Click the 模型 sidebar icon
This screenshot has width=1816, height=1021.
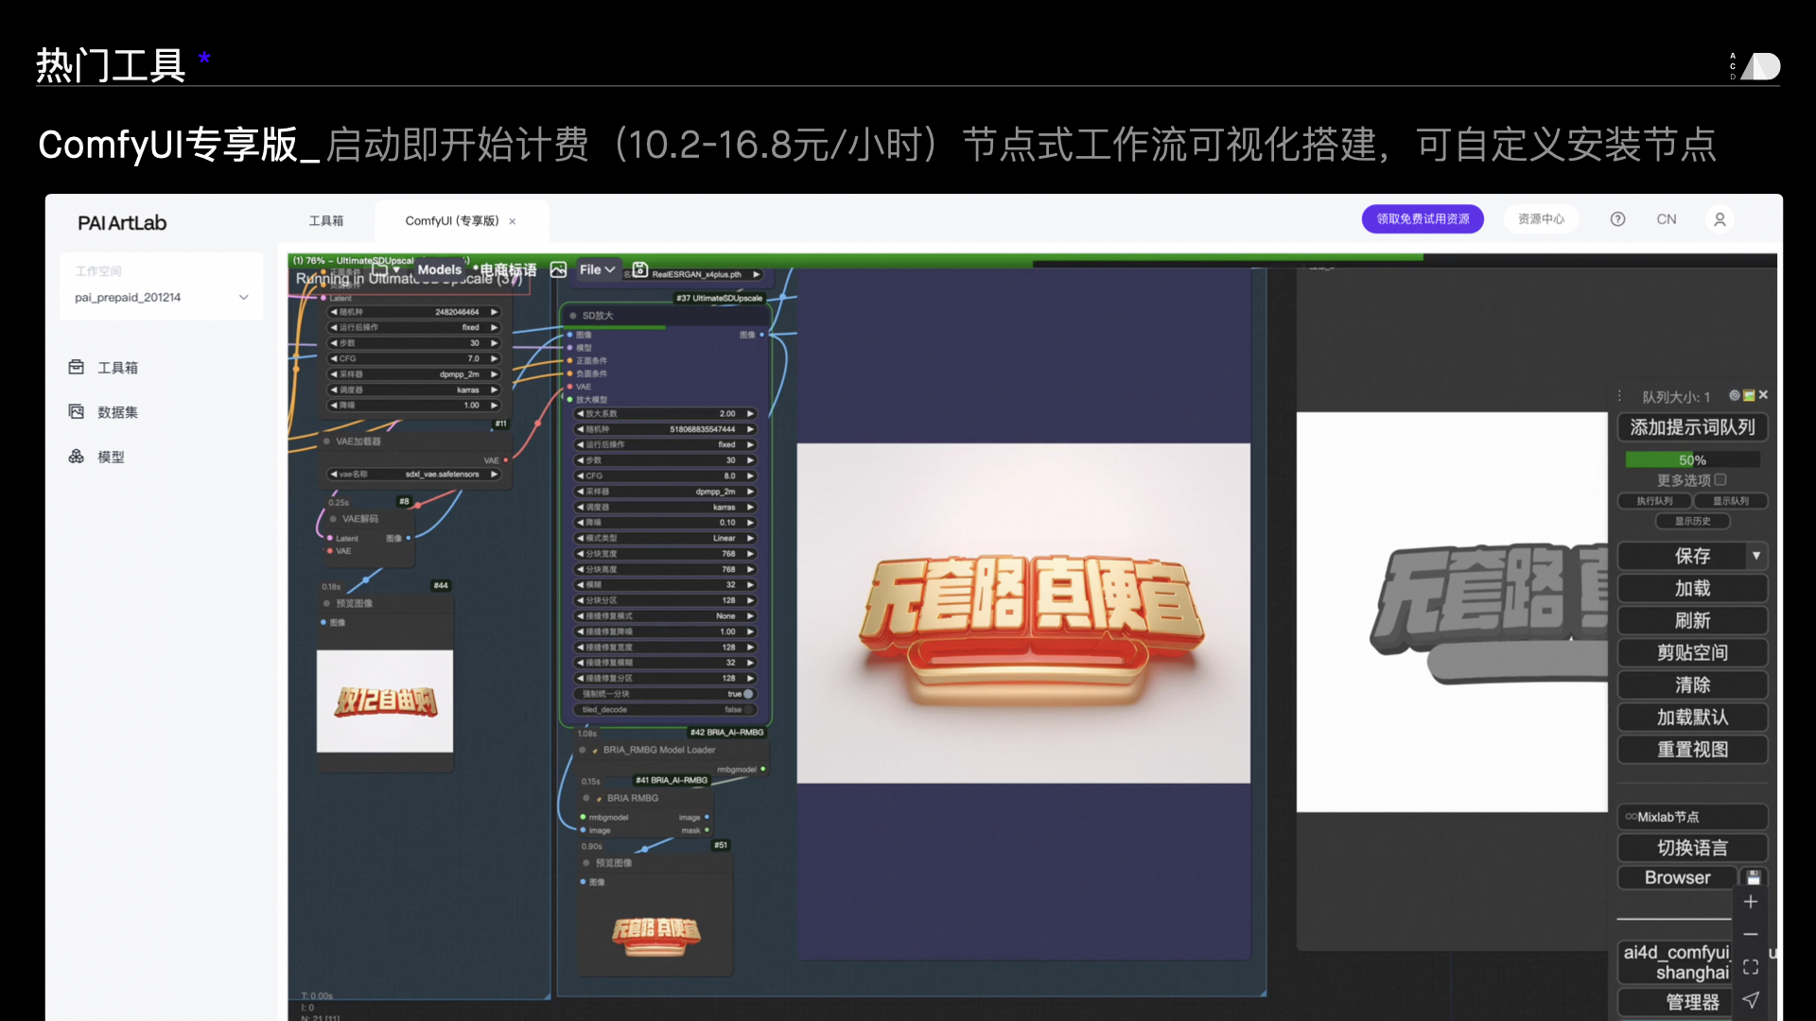point(77,456)
